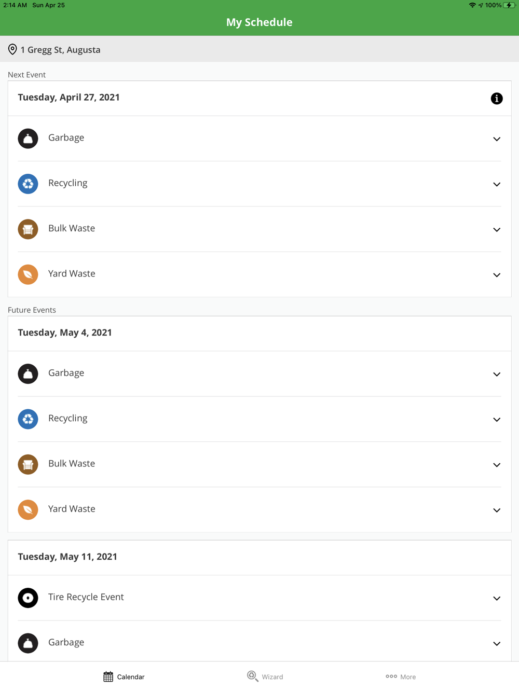
Task: Click the Tire Recycle Event tire icon
Action: point(28,598)
